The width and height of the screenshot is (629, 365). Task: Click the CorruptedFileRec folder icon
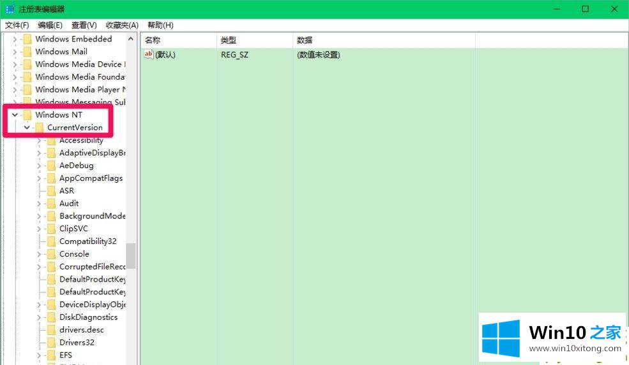coord(51,266)
